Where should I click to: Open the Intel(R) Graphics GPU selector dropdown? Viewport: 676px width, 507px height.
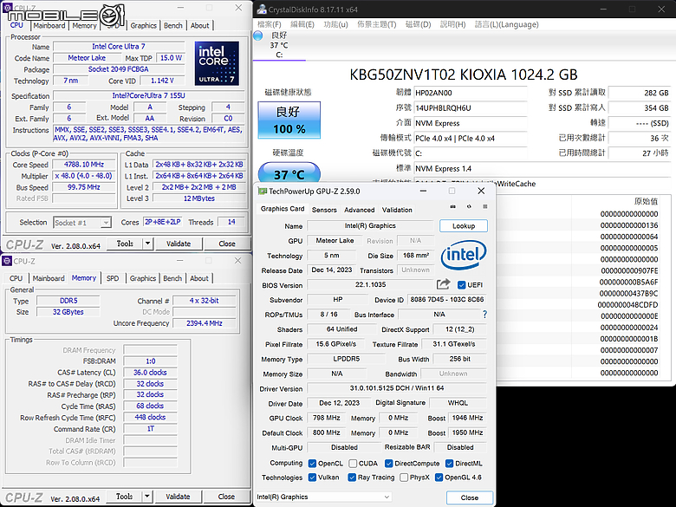323,497
